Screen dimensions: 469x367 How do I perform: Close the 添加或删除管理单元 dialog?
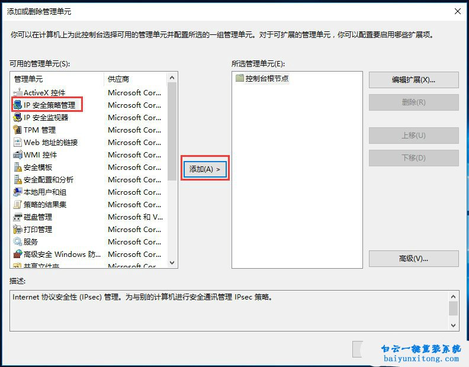[x=457, y=11]
